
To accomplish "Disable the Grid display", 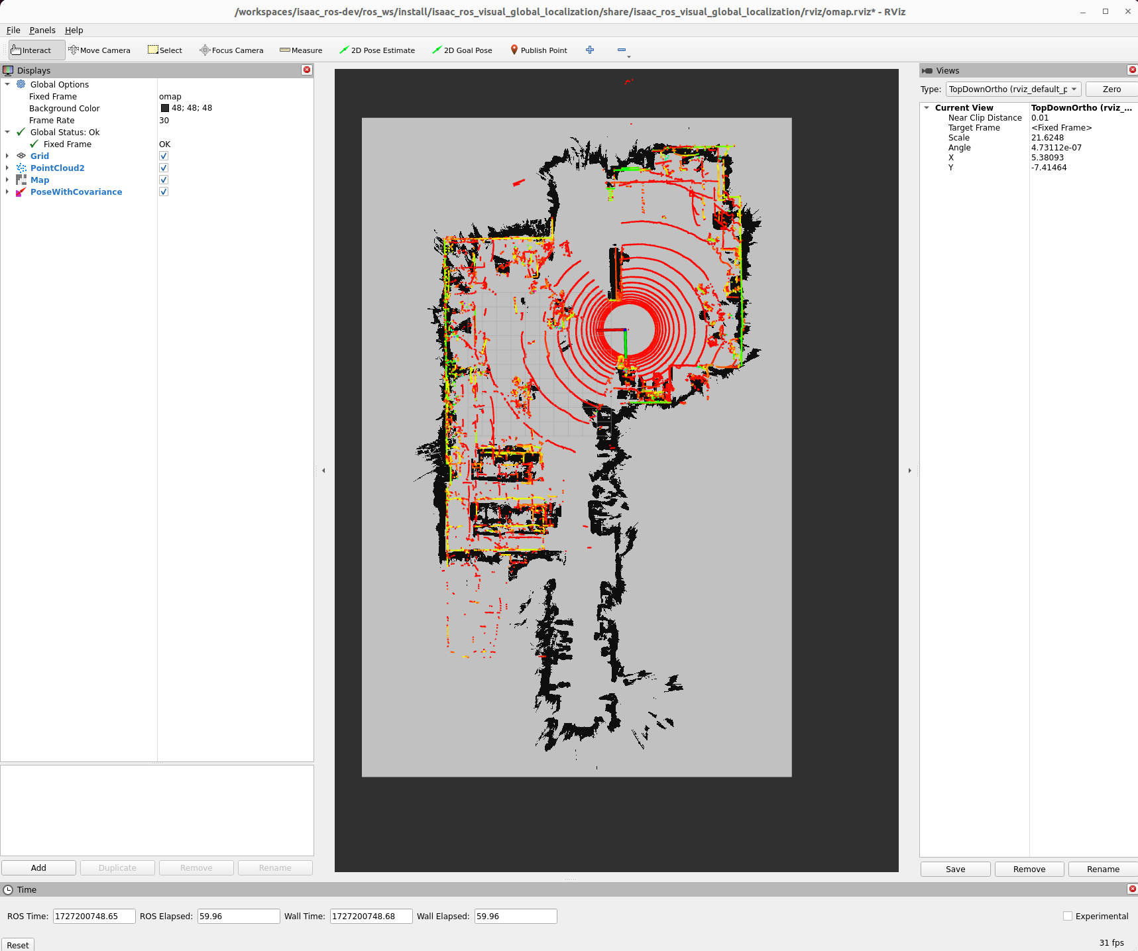I will point(163,156).
